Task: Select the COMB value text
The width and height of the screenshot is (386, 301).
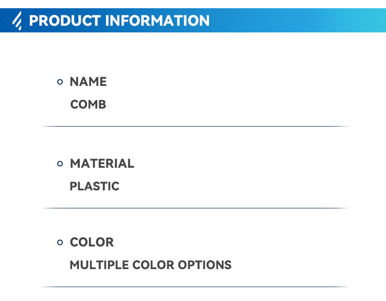Action: (x=88, y=104)
